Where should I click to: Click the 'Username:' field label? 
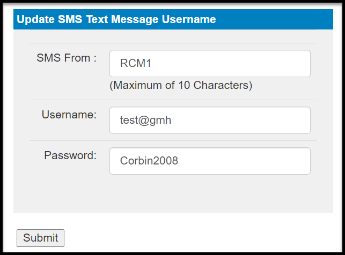(69, 115)
